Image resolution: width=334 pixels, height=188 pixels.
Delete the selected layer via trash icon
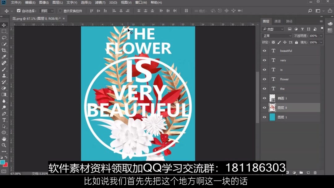(x=315, y=173)
